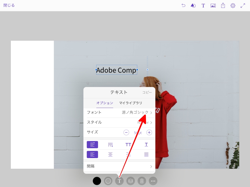Open the フォント row 源ノ角ゴシック
This screenshot has width=250, height=187.
119,113
